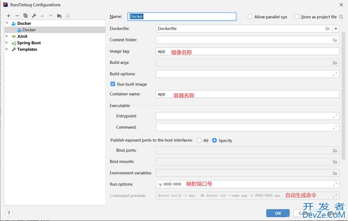The width and height of the screenshot is (348, 221).
Task: Expand the JUnit tree node
Action: click(7, 36)
